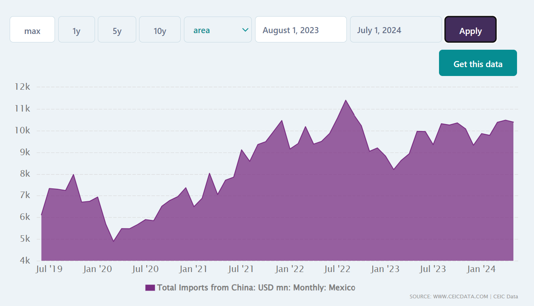Click the 10k y-axis label
Viewport: 534px width, 306px height.
tap(22, 131)
